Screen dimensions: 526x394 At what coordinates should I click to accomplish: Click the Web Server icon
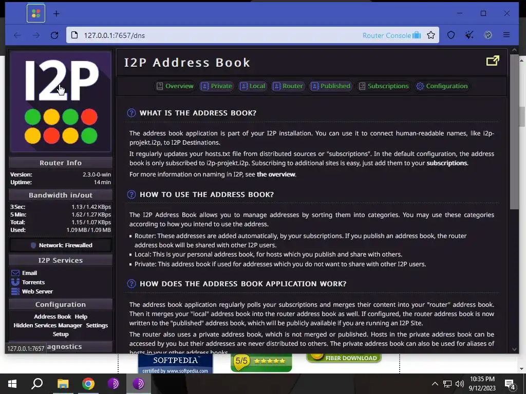pos(15,291)
